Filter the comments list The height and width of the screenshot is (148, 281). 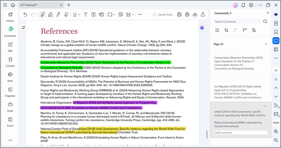pos(254,30)
